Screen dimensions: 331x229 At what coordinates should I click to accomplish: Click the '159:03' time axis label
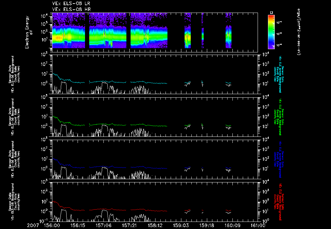[181, 225]
